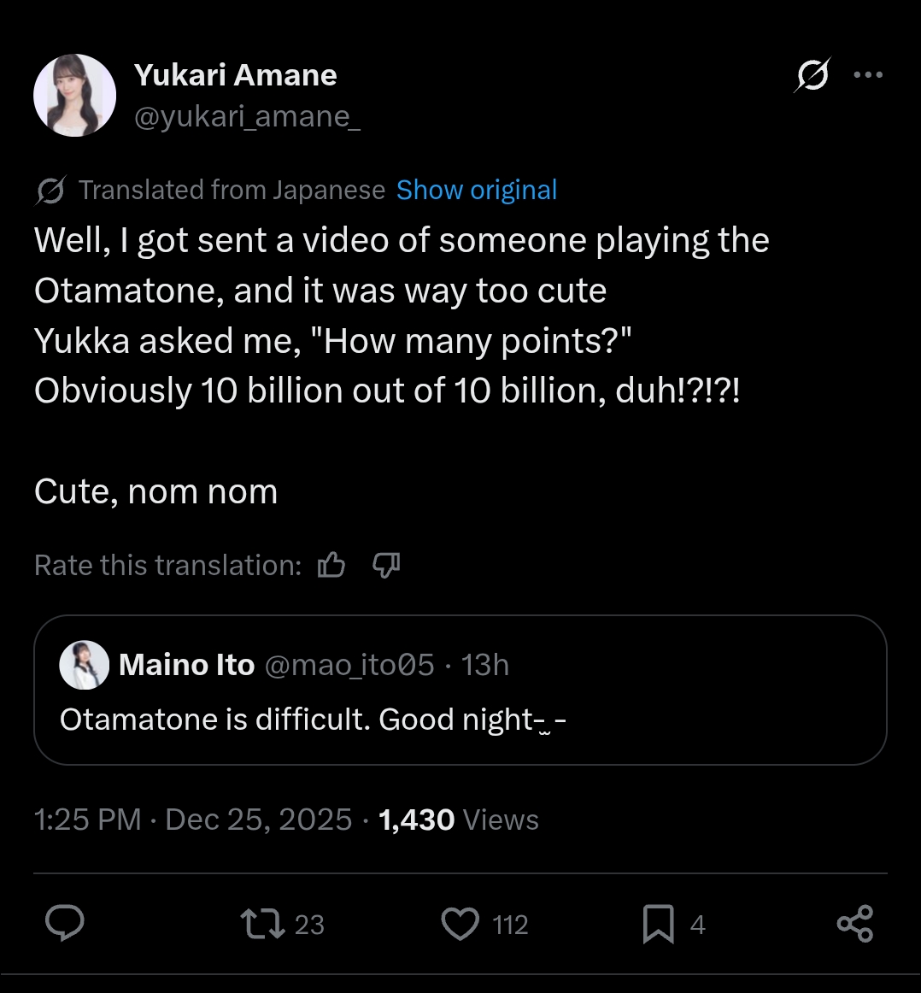Image resolution: width=921 pixels, height=993 pixels.
Task: Rate translation with thumbs up
Action: [331, 565]
